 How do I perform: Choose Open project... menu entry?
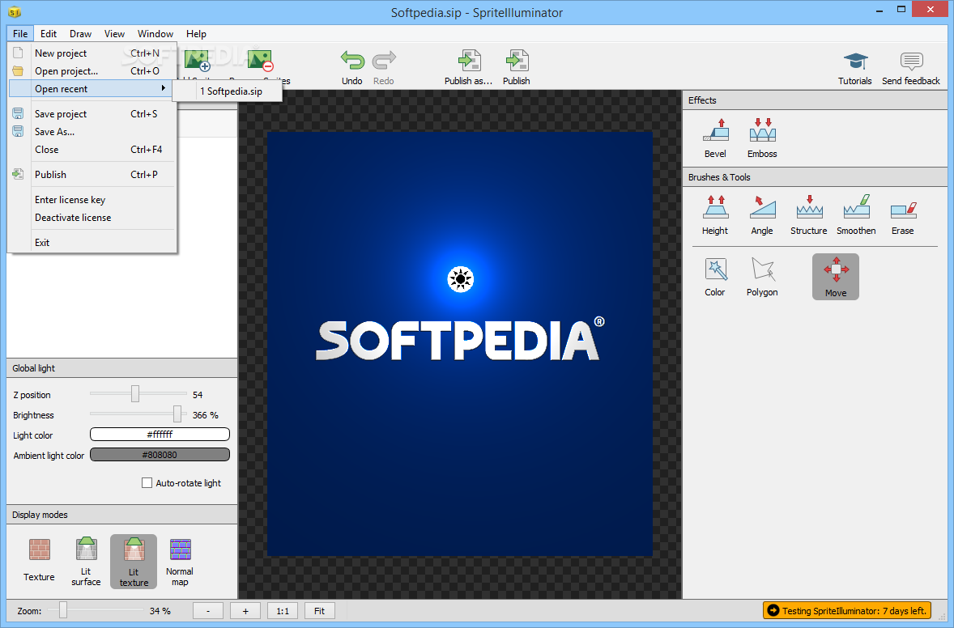tap(92, 71)
